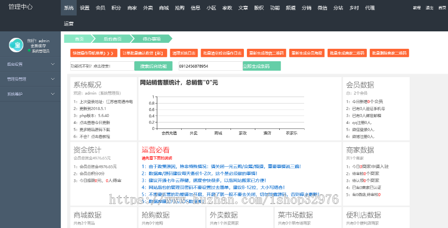
Task: Open the 外卖 menu
Action: [148, 7]
